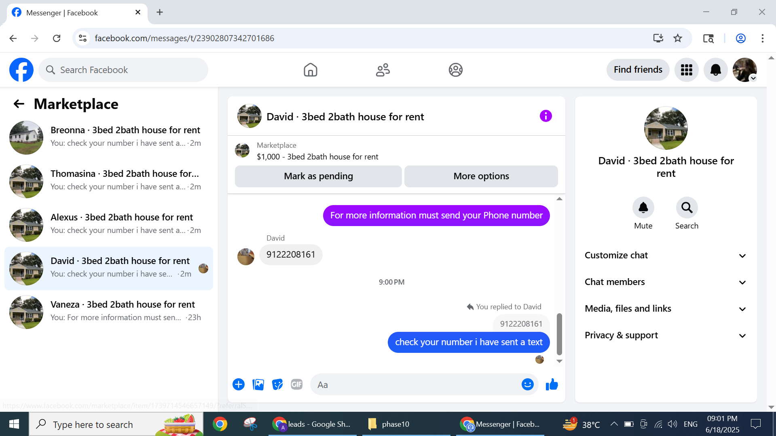The height and width of the screenshot is (436, 776).
Task: Click the browser address bar URL
Action: point(184,38)
